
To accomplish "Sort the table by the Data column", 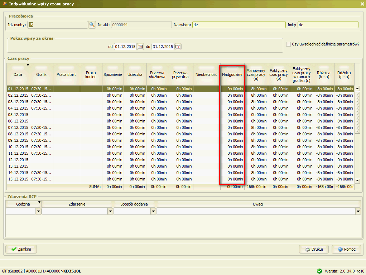I will (18, 74).
